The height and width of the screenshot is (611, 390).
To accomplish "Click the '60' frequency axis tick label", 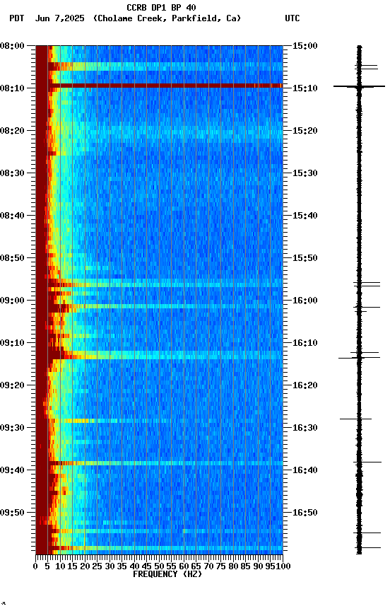I will (x=184, y=566).
